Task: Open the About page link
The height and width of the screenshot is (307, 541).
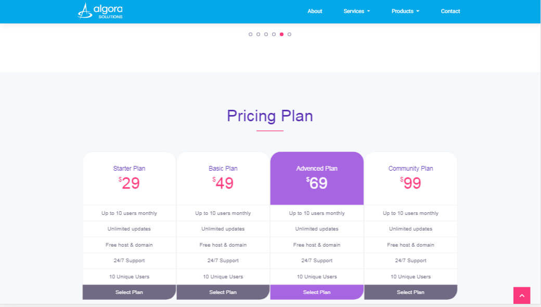Action: pyautogui.click(x=315, y=11)
